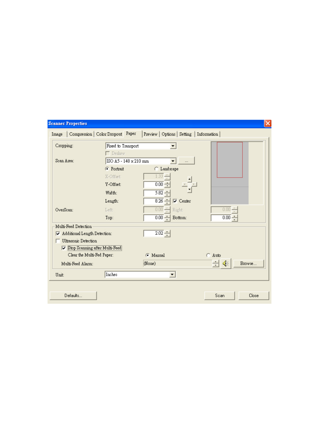Viewport: 315px width, 447px height.
Task: Click the Close button
Action: 254,296
